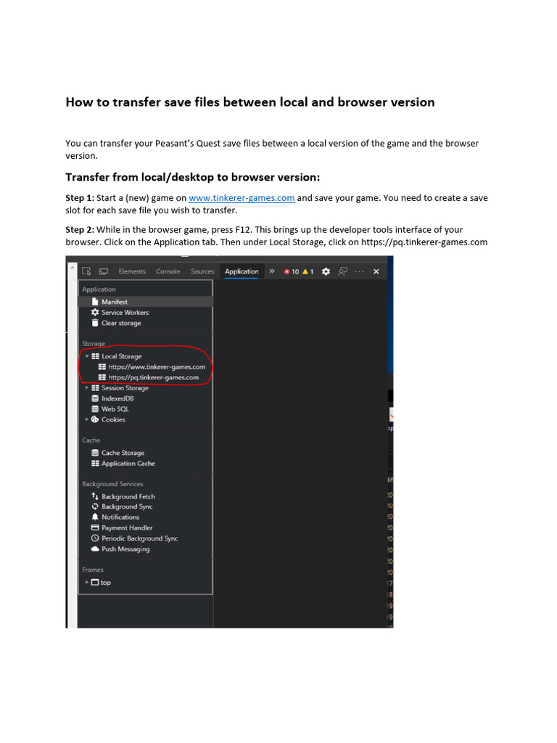Image resolution: width=557 pixels, height=743 pixels.
Task: Open Service Workers gear item
Action: 120,312
